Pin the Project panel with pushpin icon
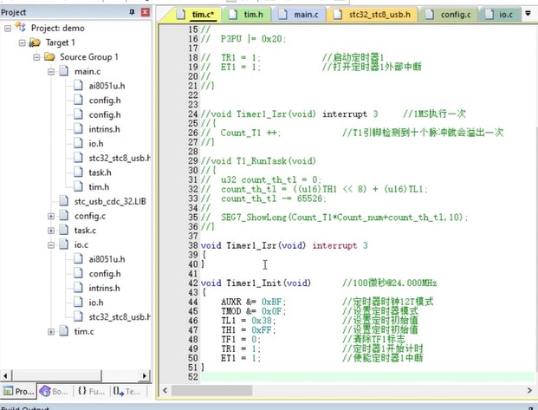The image size is (538, 410). coord(132,13)
